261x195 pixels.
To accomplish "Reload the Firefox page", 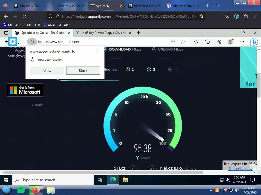I will pos(24,17).
